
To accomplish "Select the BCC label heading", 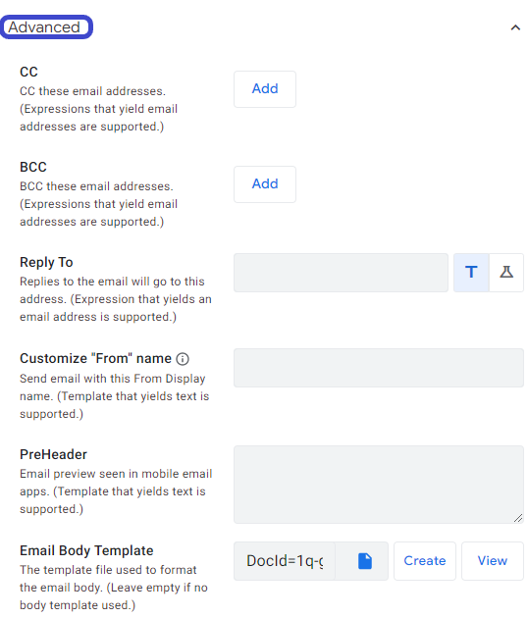I will pyautogui.click(x=33, y=167).
